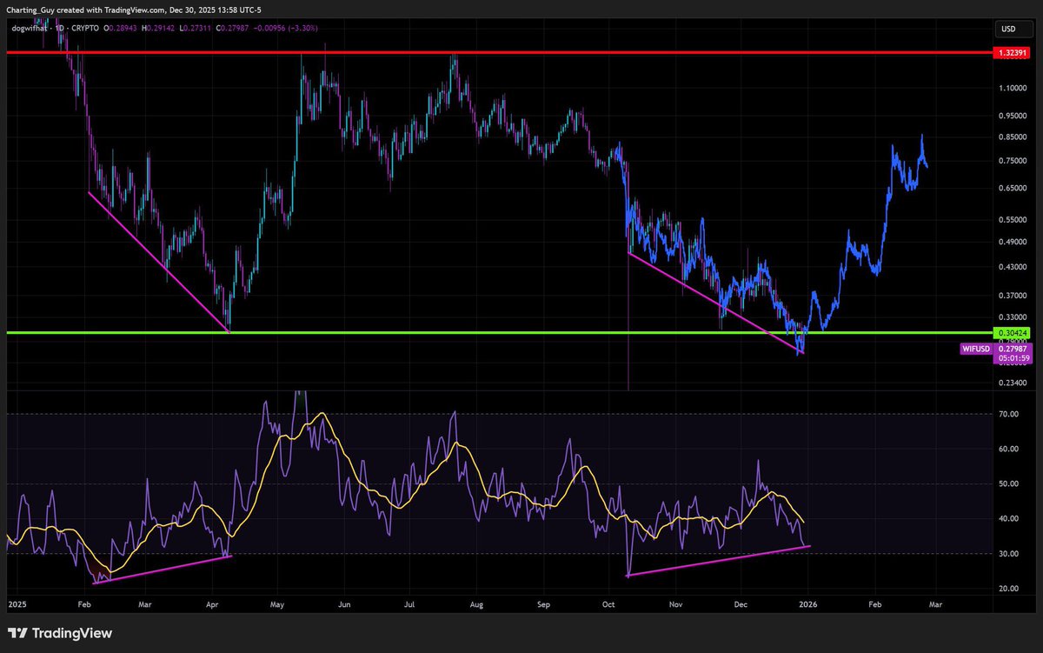Click the Jul label on time axis
The image size is (1043, 653).
click(409, 603)
